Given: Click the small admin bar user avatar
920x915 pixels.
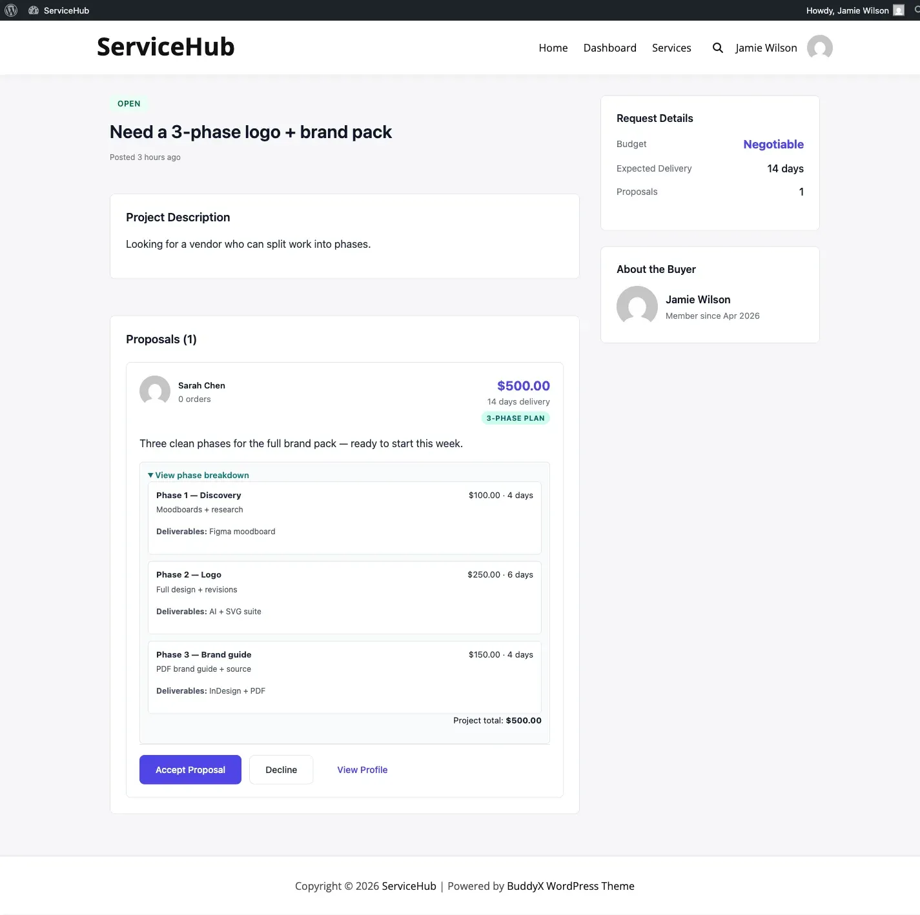Looking at the screenshot, I should coord(898,10).
